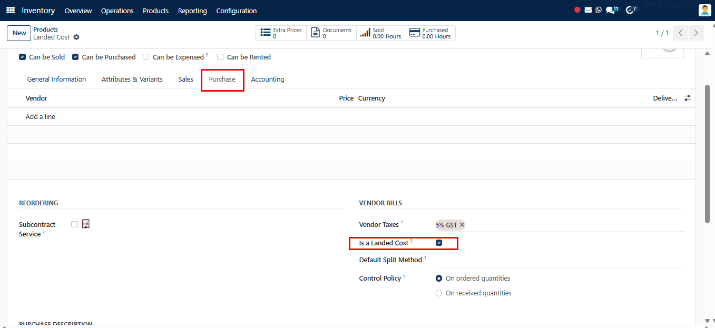The height and width of the screenshot is (328, 715).
Task: Go to the previous record arrow
Action: [681, 33]
